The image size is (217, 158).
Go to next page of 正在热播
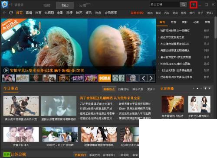point(209,88)
